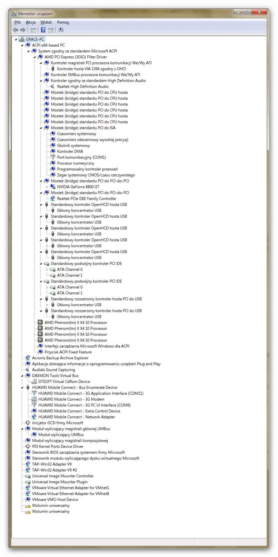Select 'Aplikacja zbierająca informacje' Plug and Play row
Image resolution: width=278 pixels, height=557 pixels.
point(96,364)
